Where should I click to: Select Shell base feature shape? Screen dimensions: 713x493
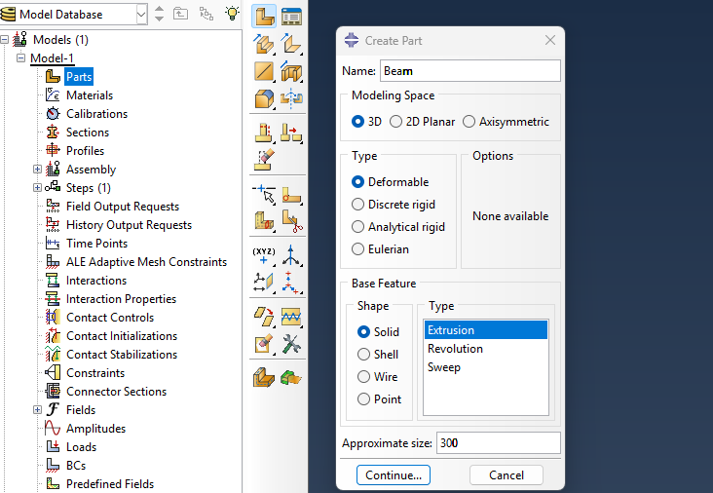364,355
